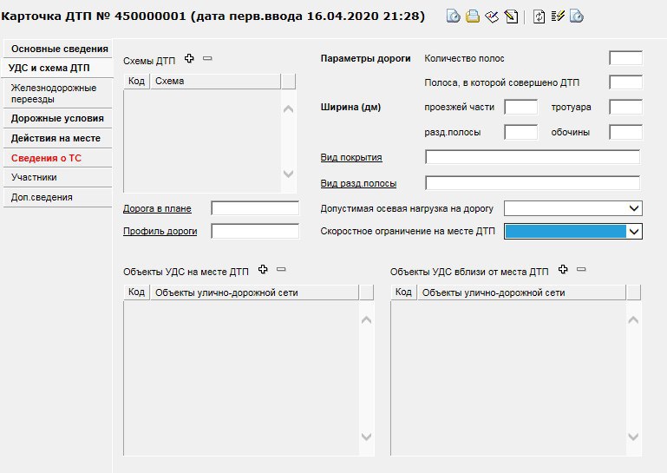Click scroll down arrow in Объекты УДС на месте list
The image size is (667, 473).
coord(366,437)
